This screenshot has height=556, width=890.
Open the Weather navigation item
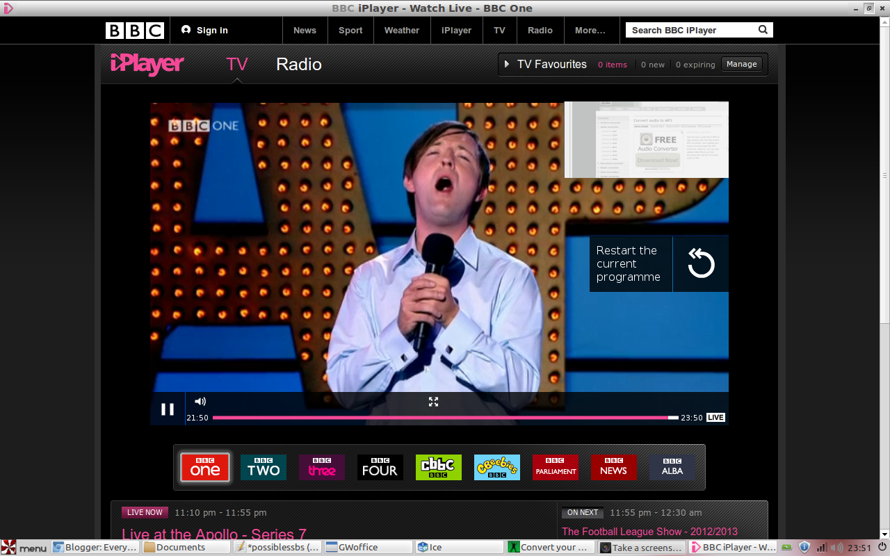point(402,31)
